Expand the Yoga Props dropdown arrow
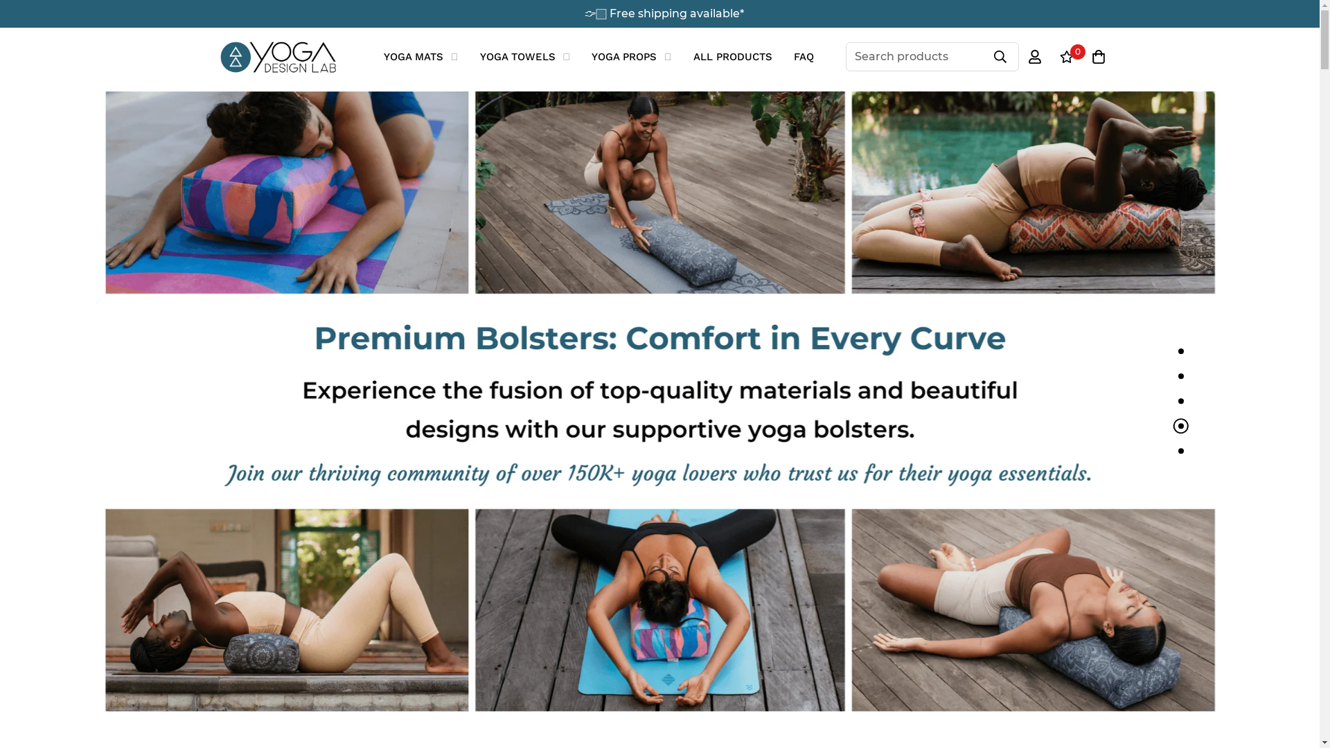Screen dimensions: 1330x748 tap(667, 57)
